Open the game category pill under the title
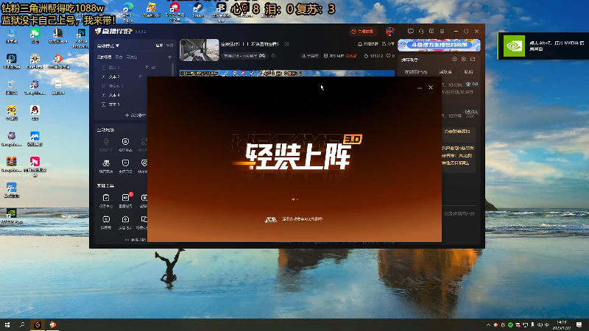Image resolution: width=589 pixels, height=331 pixels. pos(244,56)
